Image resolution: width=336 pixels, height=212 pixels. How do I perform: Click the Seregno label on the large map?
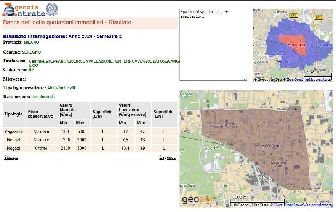[x=271, y=146]
